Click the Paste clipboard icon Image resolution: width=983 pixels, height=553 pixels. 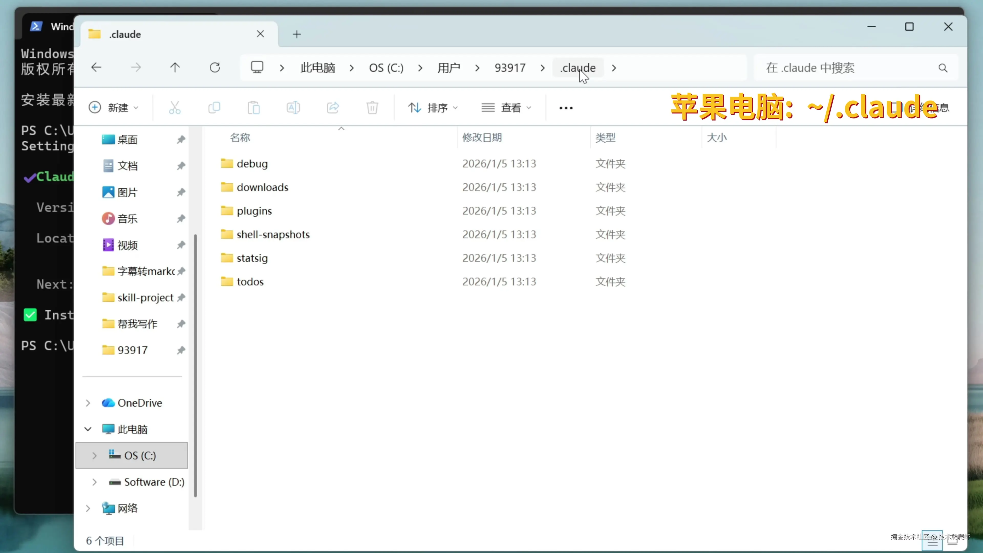[254, 108]
